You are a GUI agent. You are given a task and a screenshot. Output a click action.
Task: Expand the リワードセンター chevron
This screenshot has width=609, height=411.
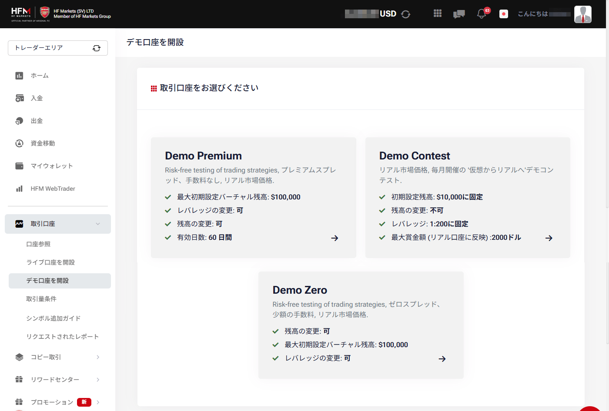pos(98,380)
